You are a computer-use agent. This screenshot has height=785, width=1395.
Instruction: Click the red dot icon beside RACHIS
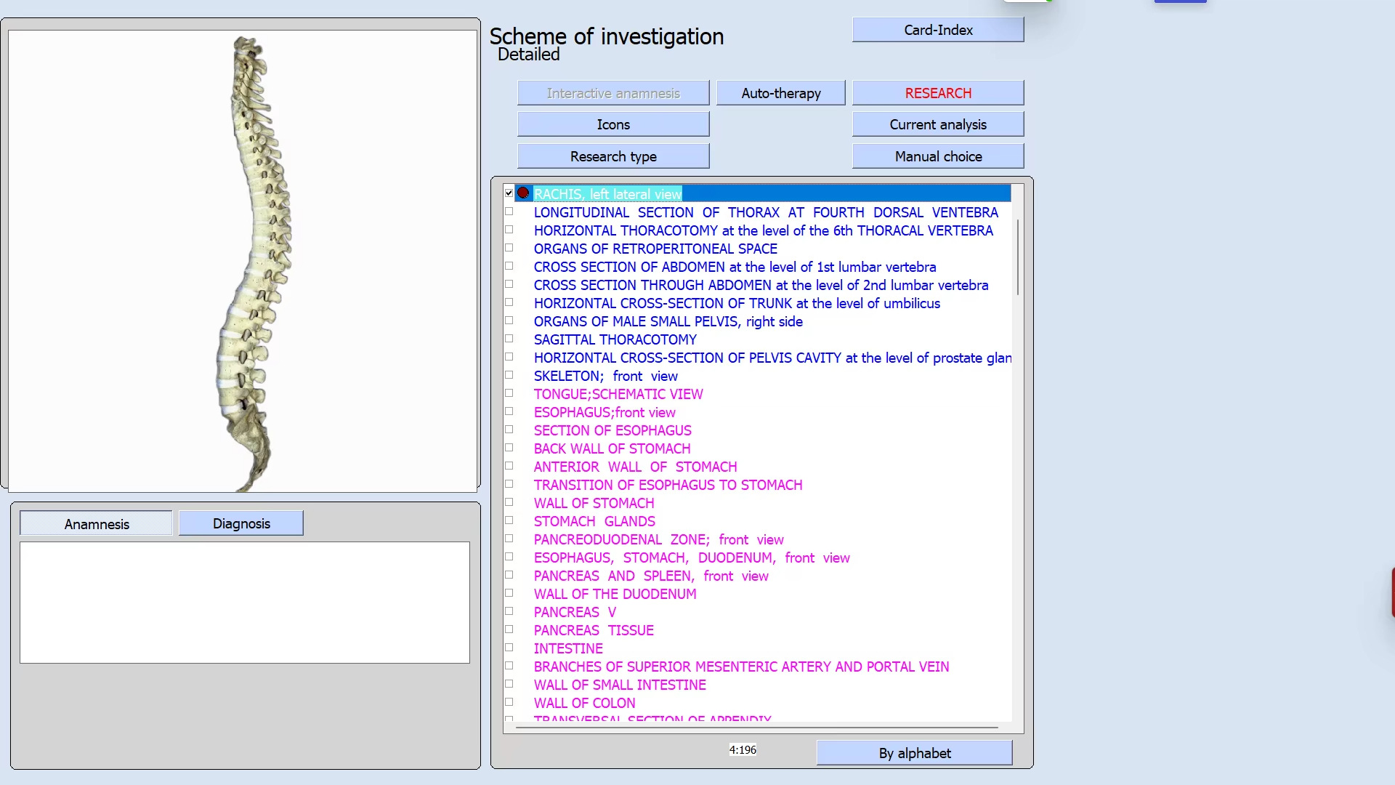(523, 193)
